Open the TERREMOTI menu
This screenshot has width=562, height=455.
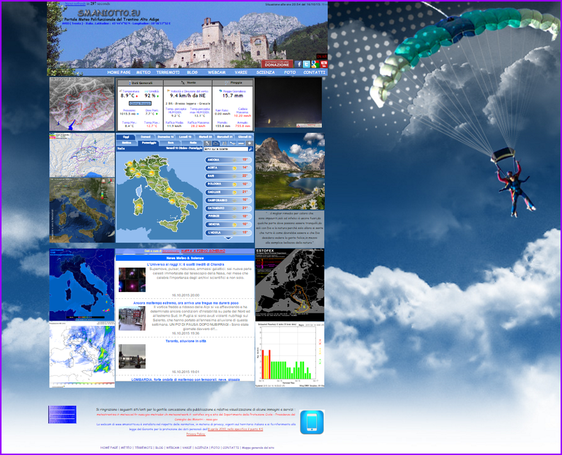tap(168, 72)
